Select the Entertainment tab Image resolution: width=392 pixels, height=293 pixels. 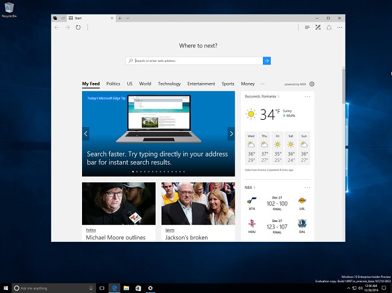point(201,84)
